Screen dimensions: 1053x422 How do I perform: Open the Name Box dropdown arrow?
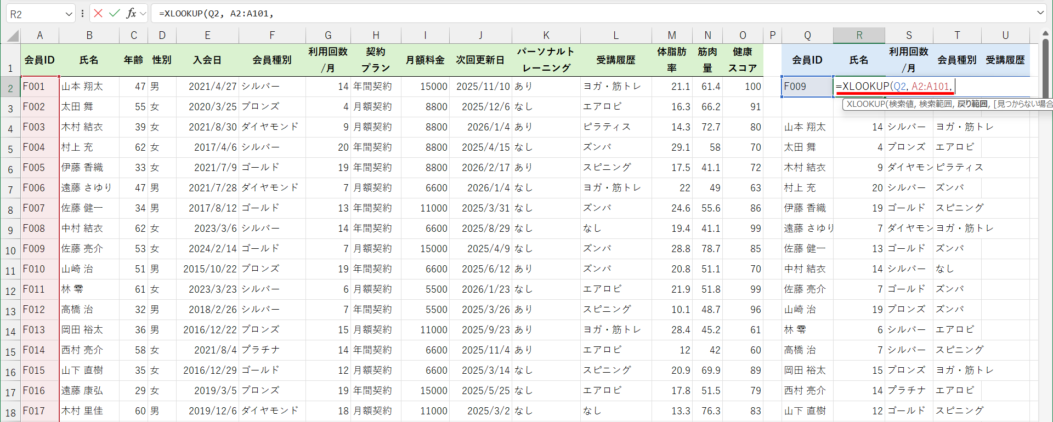pyautogui.click(x=69, y=14)
